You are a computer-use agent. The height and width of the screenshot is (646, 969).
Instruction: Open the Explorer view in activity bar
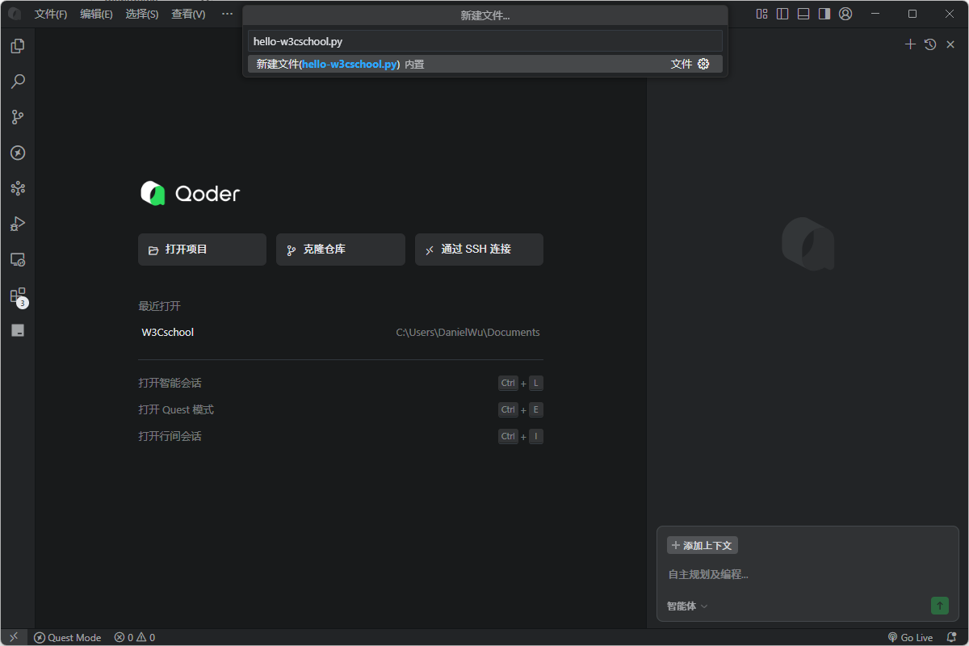(x=18, y=46)
